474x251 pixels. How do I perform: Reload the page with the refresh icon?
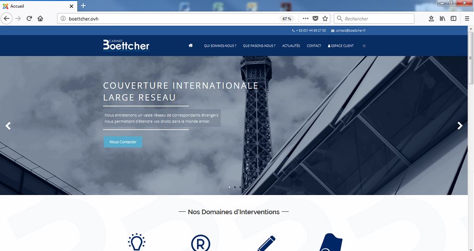pyautogui.click(x=29, y=18)
